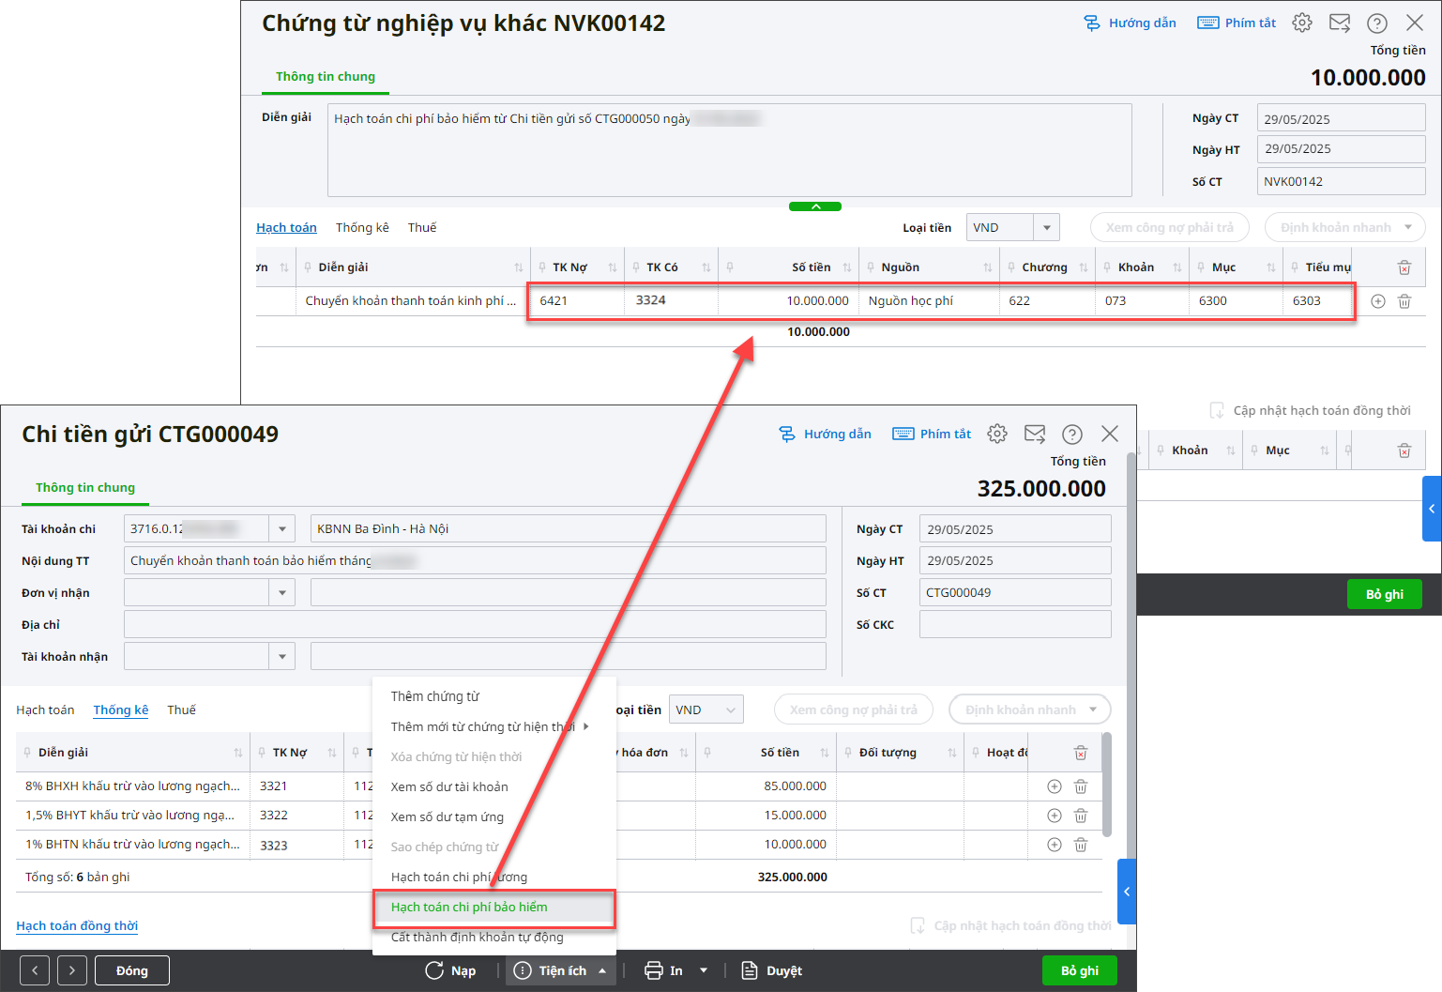
Task: Select Thông tin chung tab in NVK00142
Action: (326, 77)
